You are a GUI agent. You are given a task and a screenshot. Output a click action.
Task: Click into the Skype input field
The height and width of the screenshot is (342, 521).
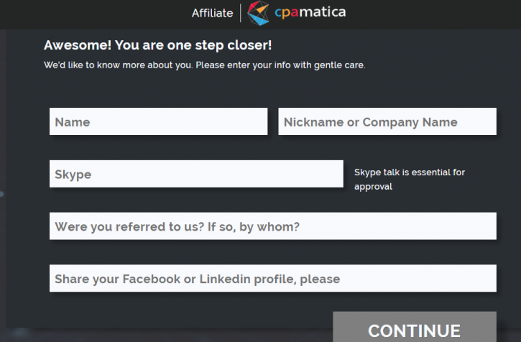tap(196, 174)
